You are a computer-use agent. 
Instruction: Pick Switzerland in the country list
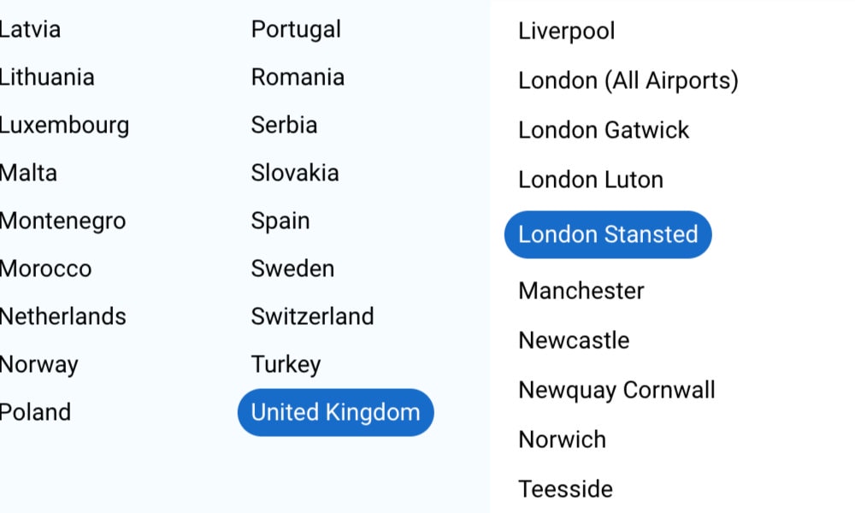(312, 316)
